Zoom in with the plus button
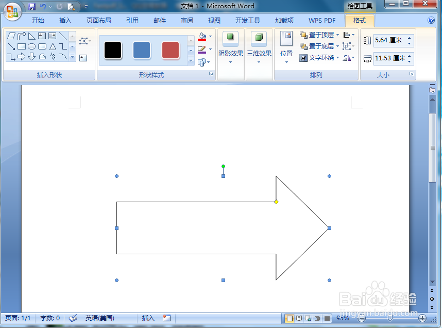The image size is (442, 328). [x=422, y=318]
